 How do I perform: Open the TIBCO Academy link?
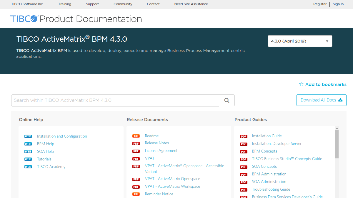[x=51, y=167]
